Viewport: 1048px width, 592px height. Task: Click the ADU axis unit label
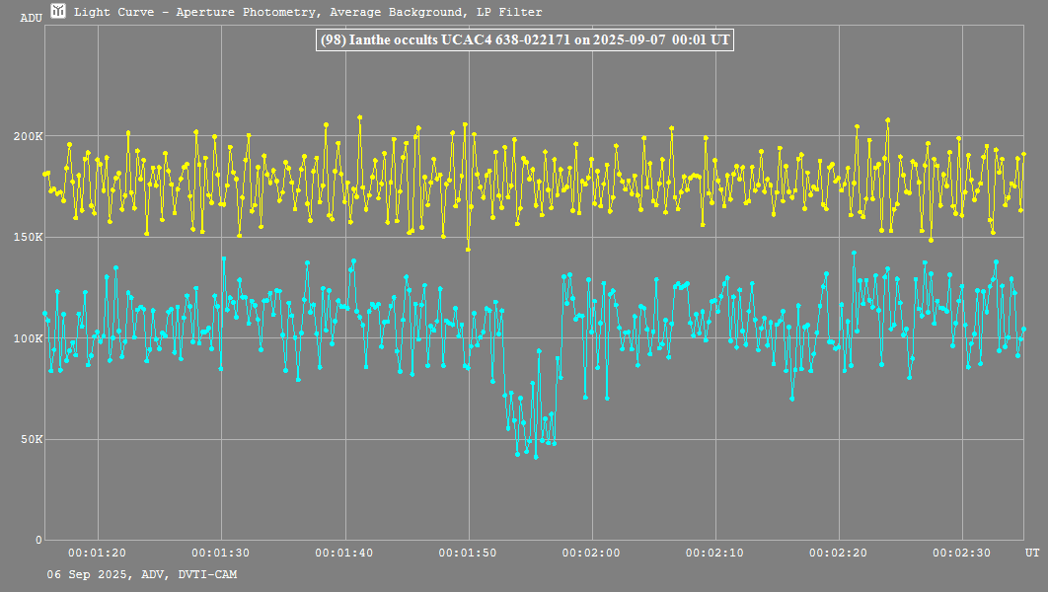tap(31, 18)
